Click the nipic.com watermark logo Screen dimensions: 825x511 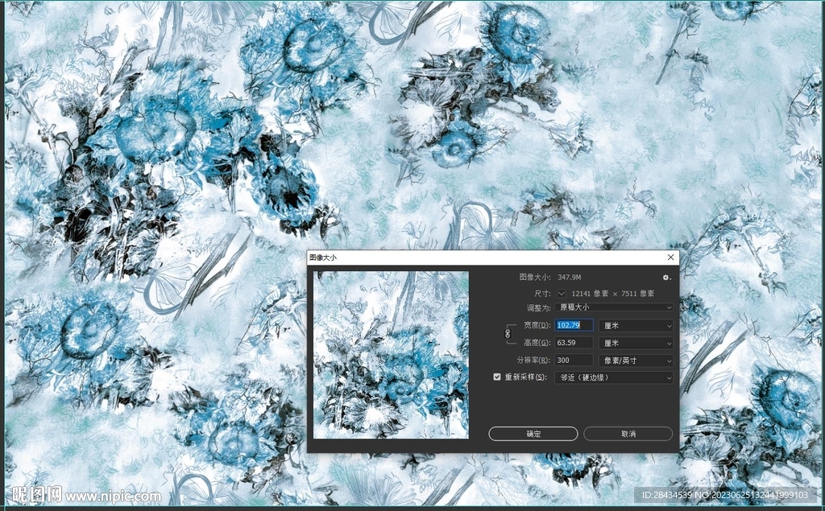[x=81, y=496]
